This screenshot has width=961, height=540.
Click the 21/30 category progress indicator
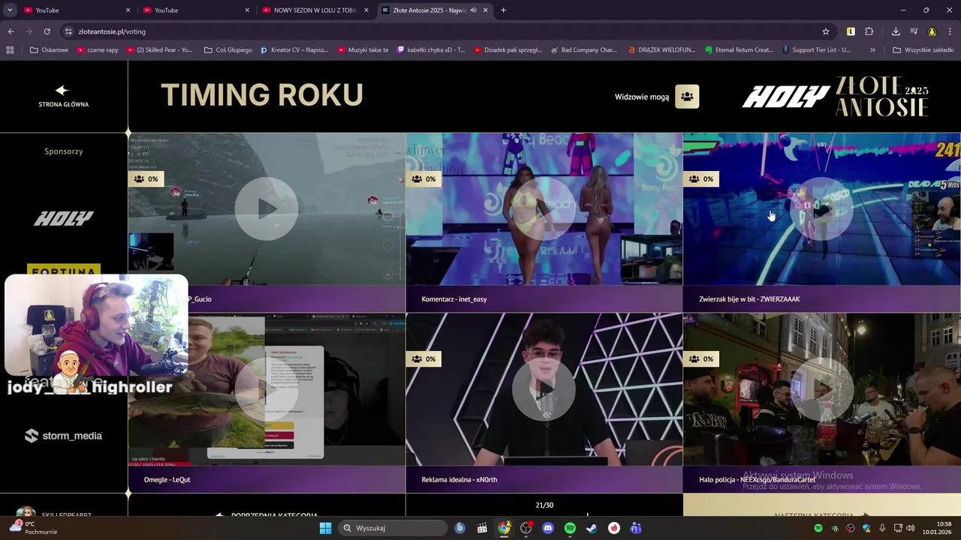coord(544,505)
